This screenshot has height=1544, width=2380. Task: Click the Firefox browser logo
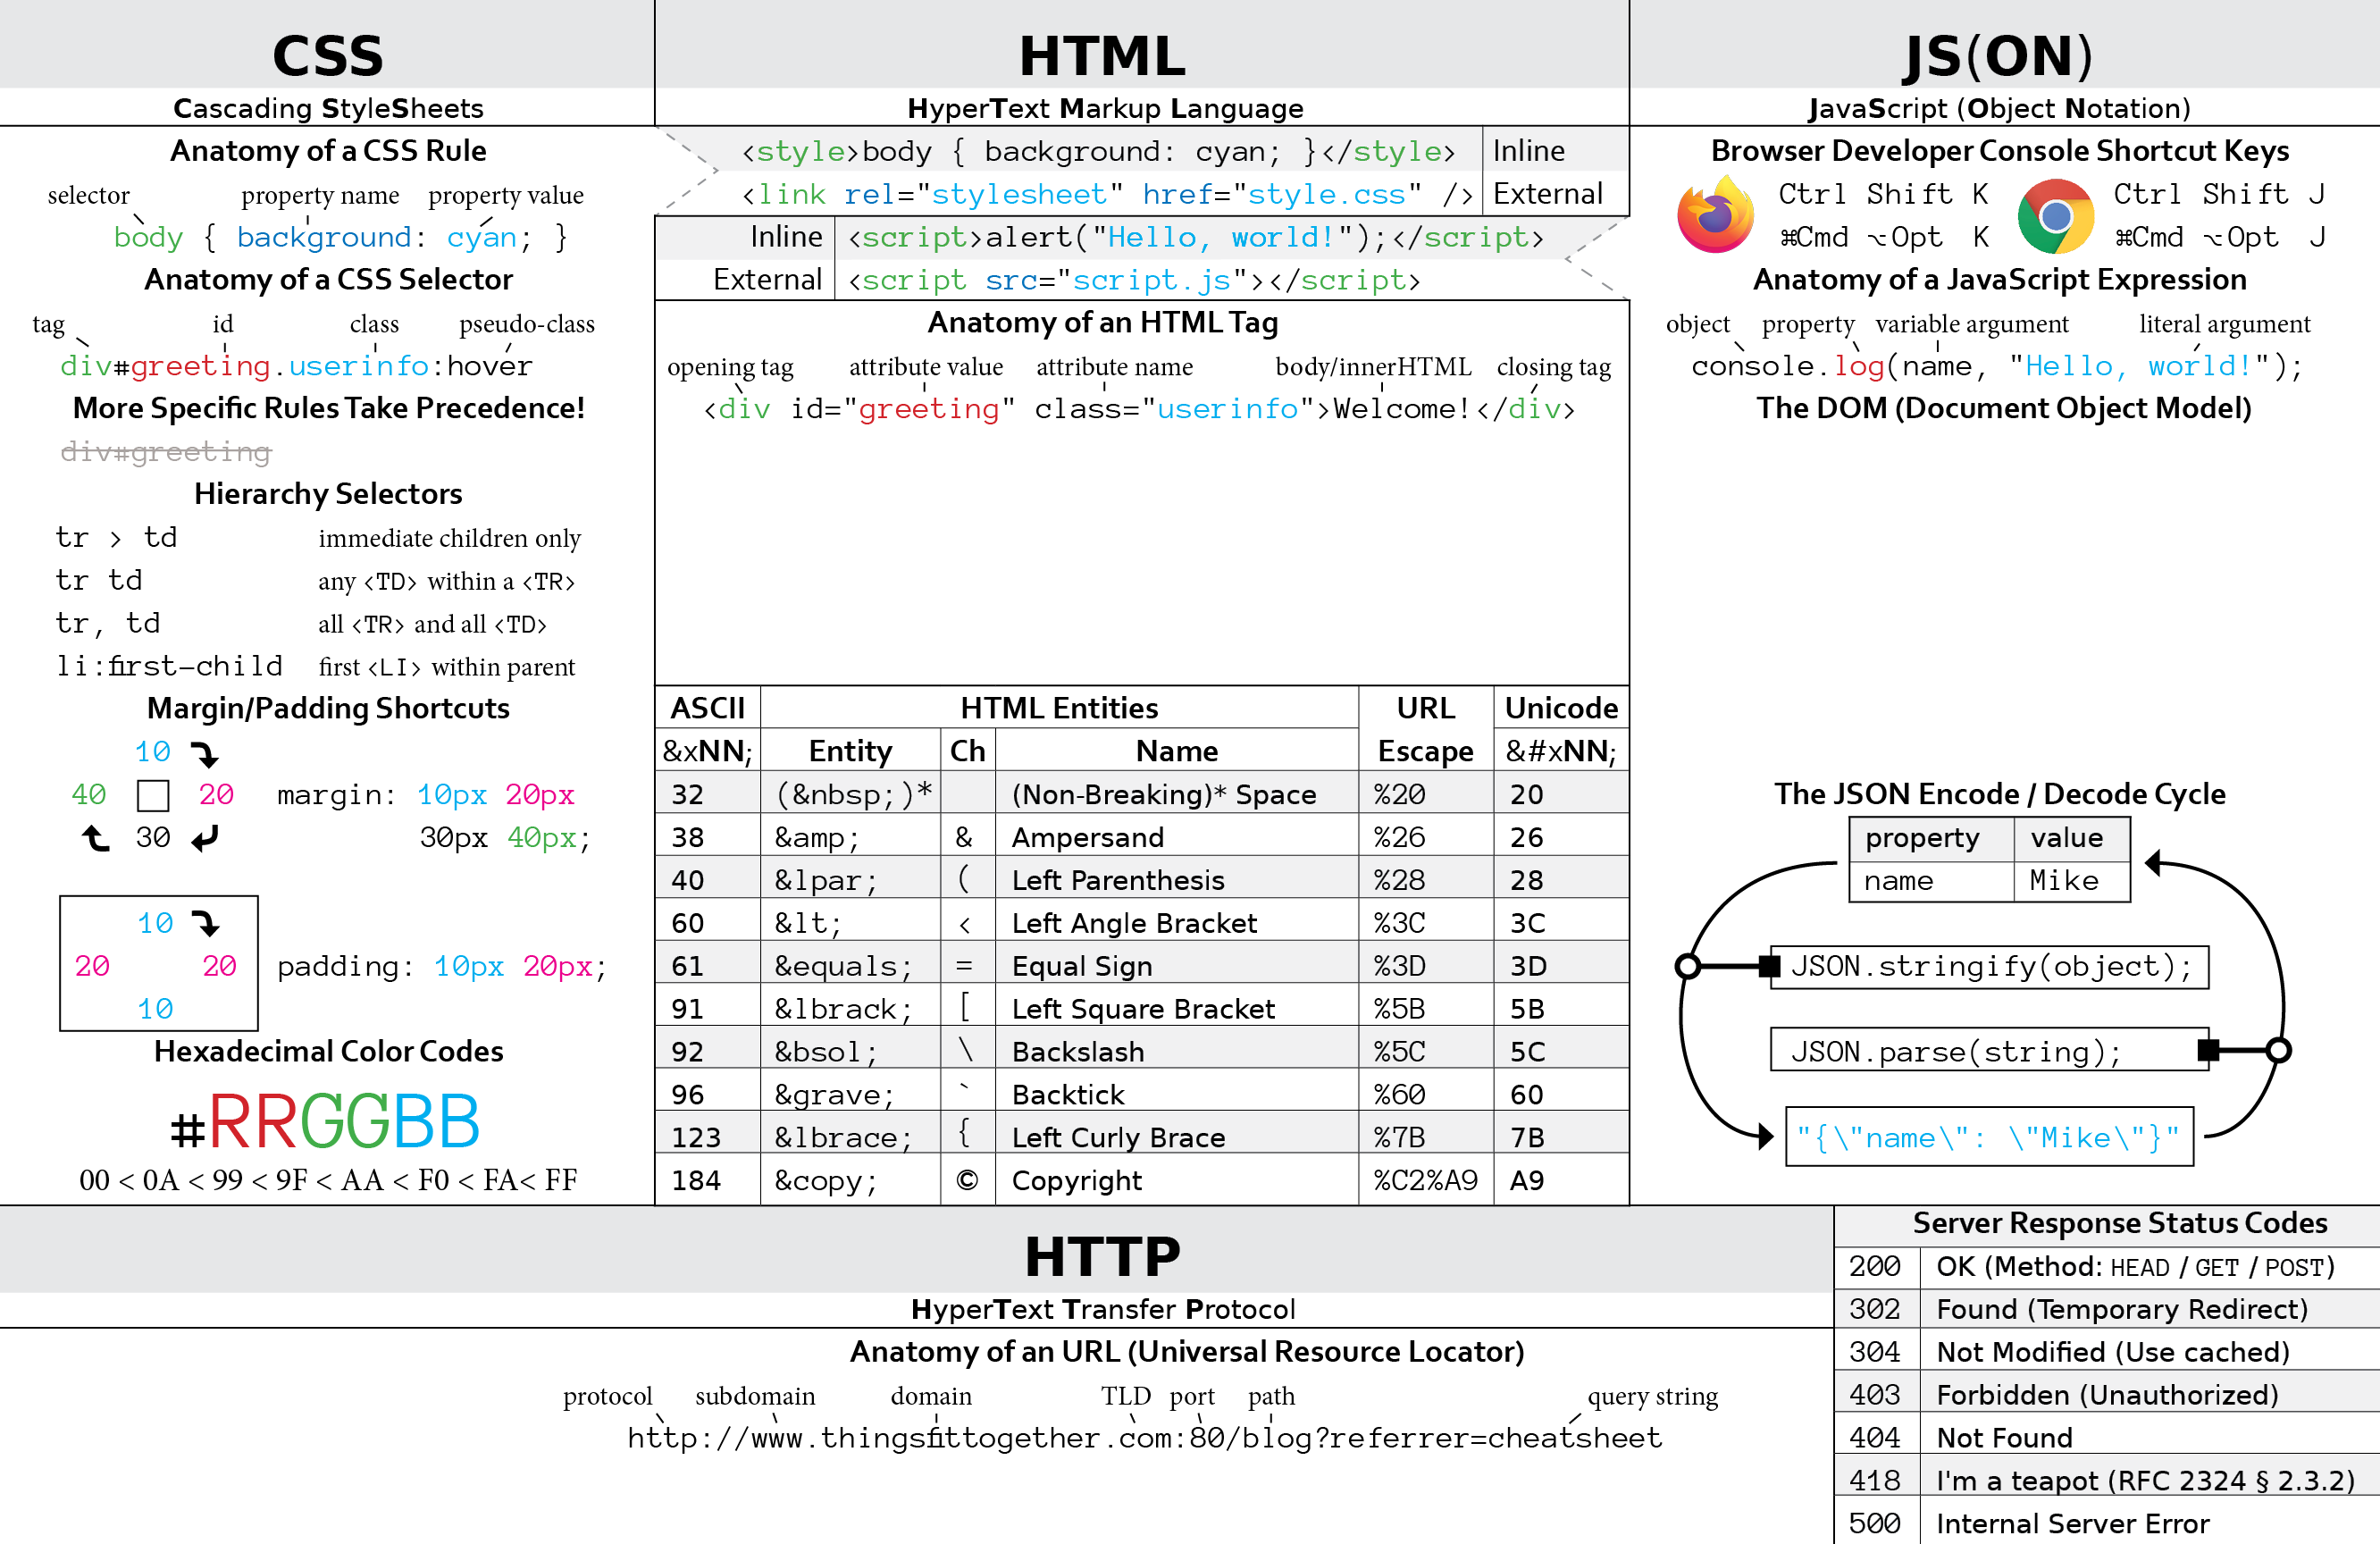1715,215
